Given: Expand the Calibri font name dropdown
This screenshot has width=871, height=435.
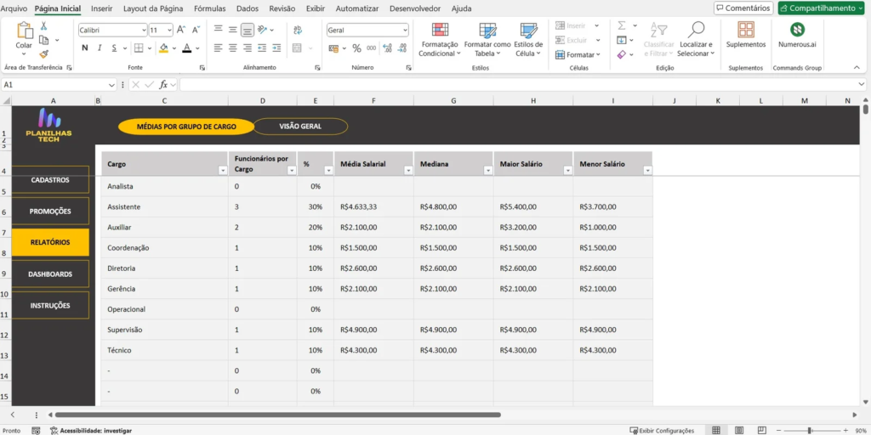Looking at the screenshot, I should pos(143,30).
